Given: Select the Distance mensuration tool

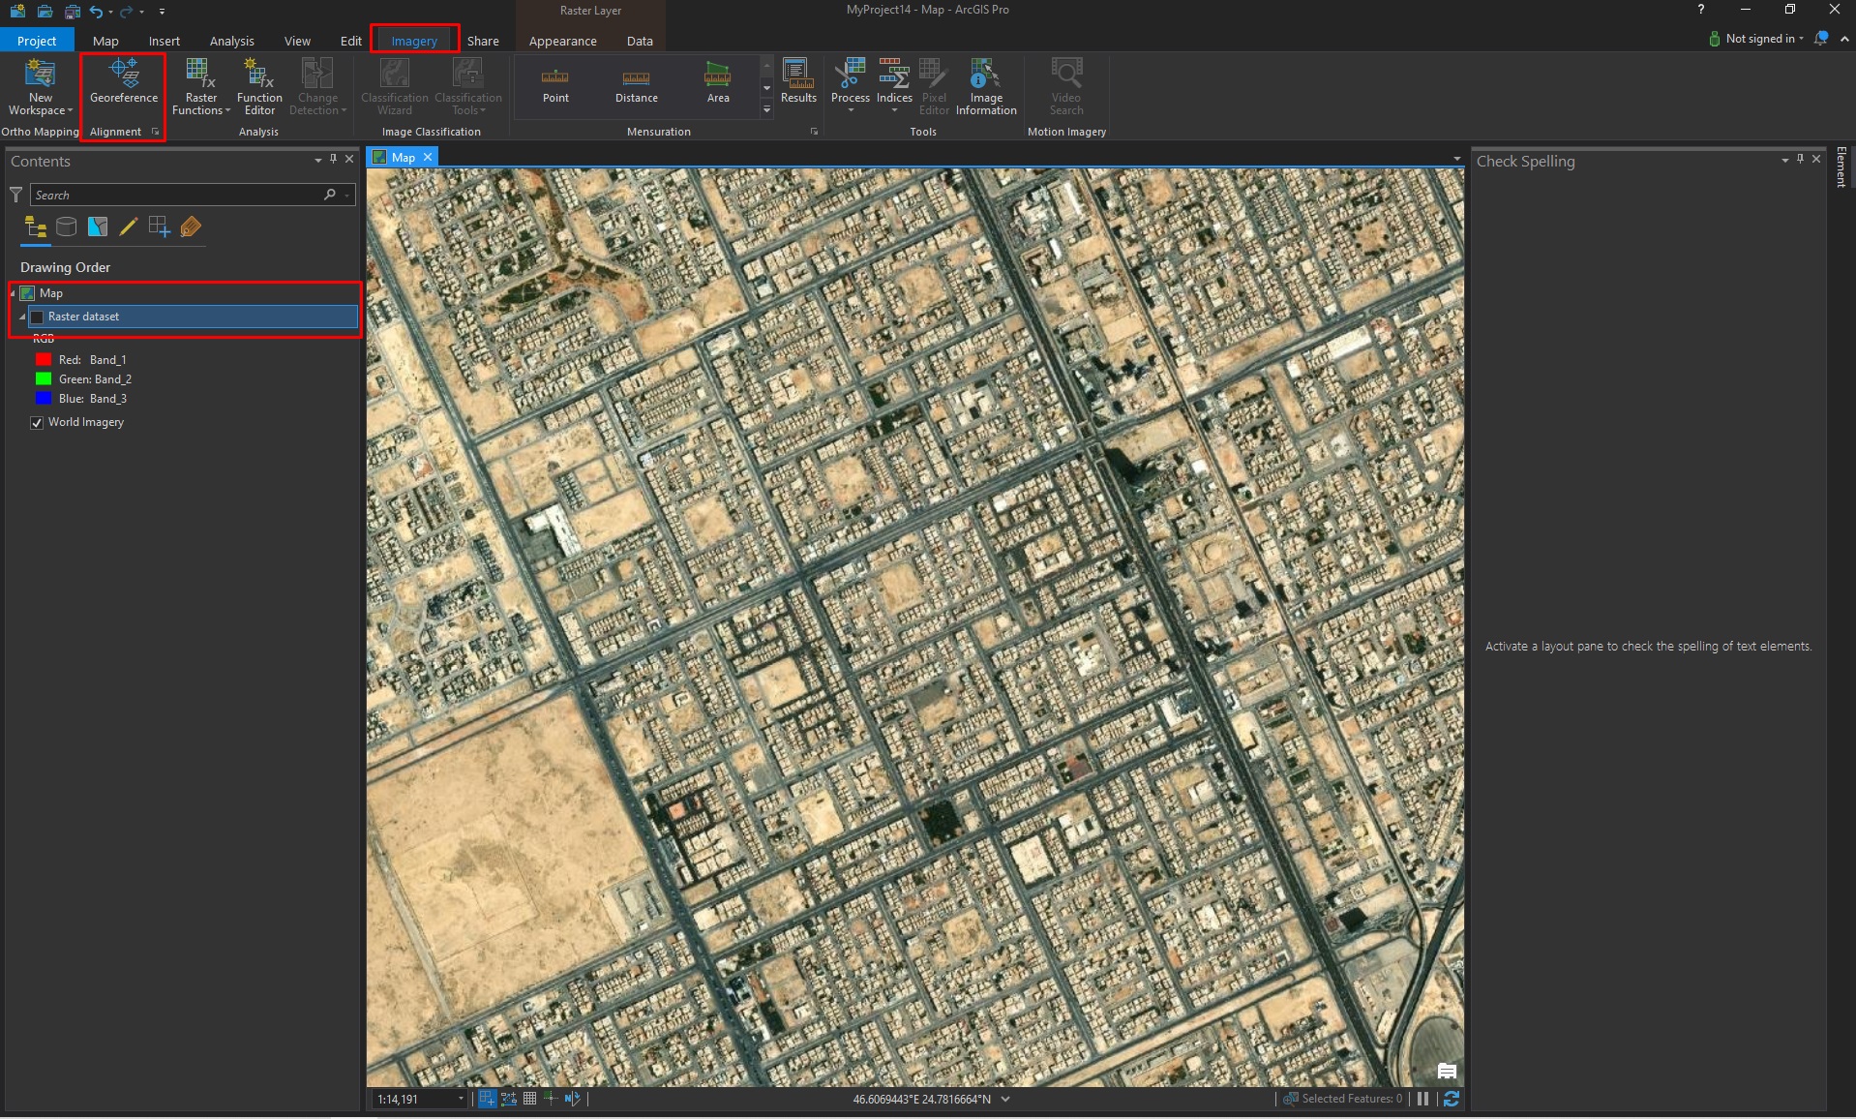Looking at the screenshot, I should coord(636,84).
